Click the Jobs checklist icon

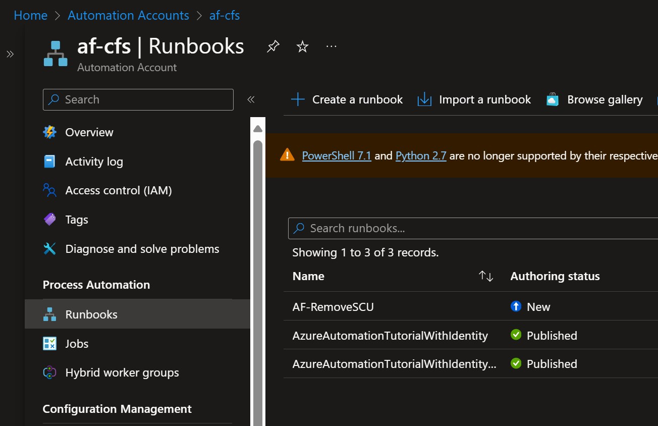point(49,344)
